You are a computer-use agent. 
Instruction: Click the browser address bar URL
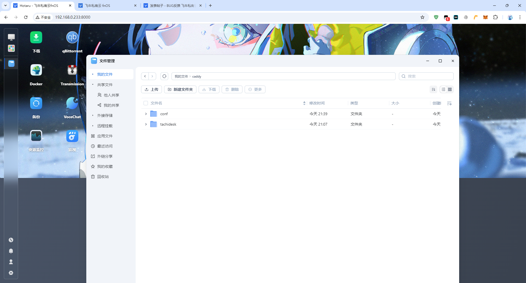[73, 17]
